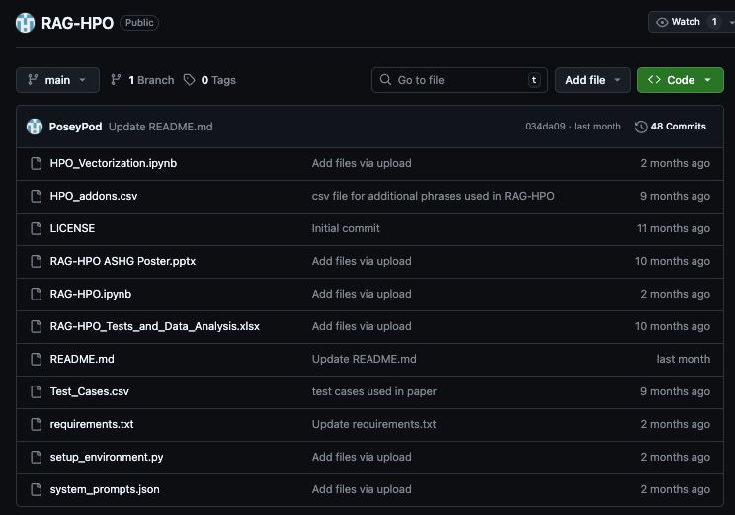The image size is (735, 515).
Task: Click the search magnifier icon in Go to file
Action: point(385,80)
